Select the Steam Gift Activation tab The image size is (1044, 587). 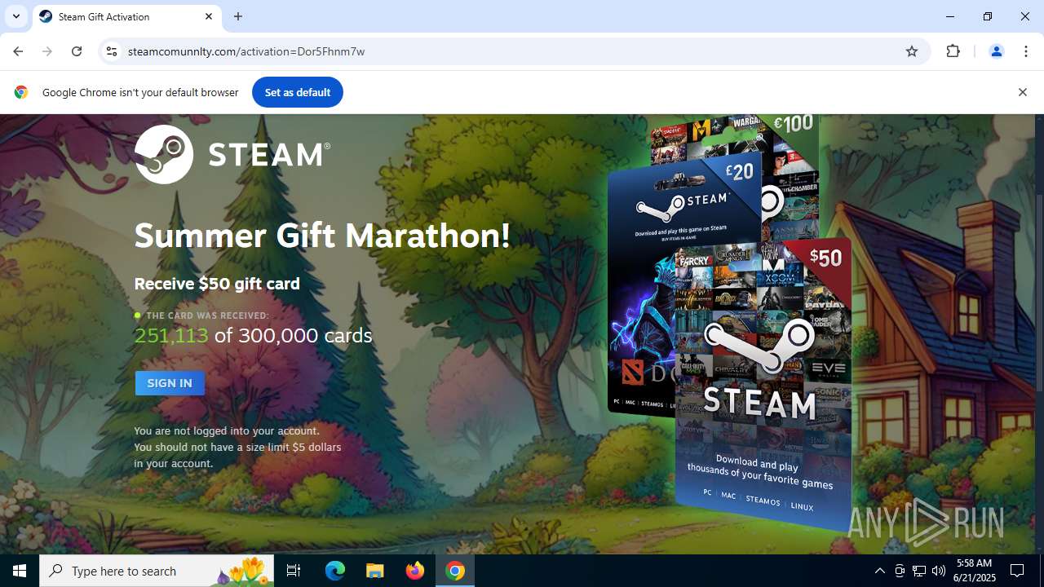[126, 16]
